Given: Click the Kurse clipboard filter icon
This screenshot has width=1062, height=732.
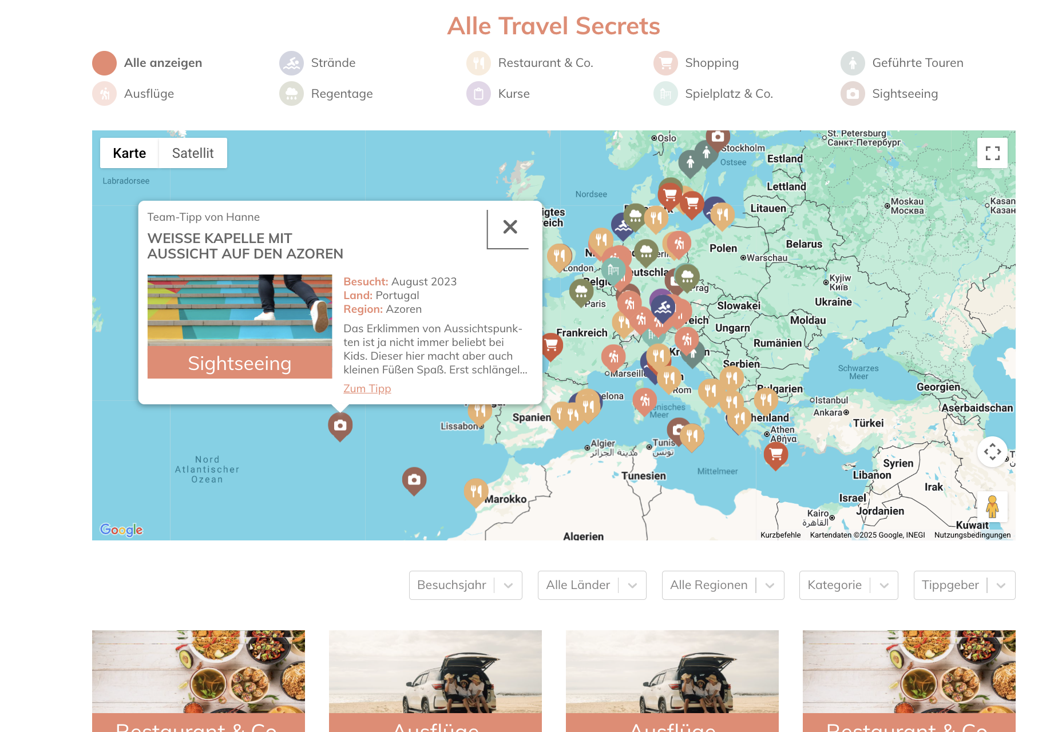Looking at the screenshot, I should 478,94.
